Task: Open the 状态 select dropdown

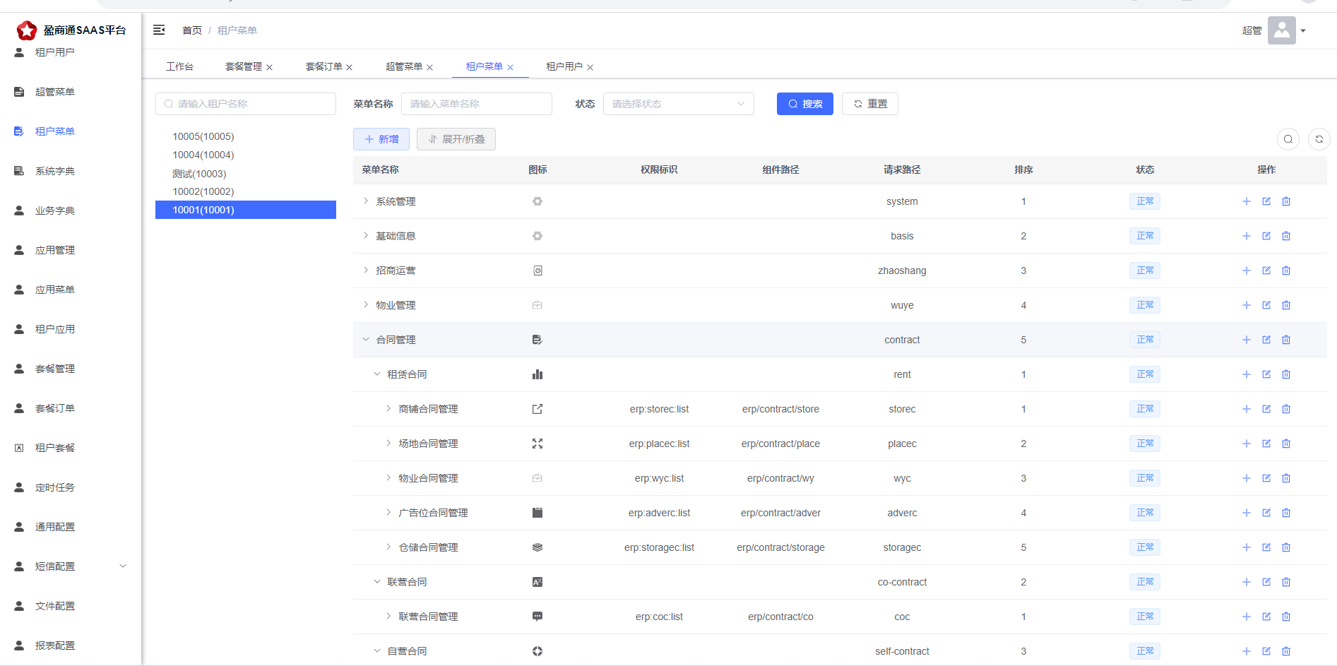Action: tap(678, 104)
